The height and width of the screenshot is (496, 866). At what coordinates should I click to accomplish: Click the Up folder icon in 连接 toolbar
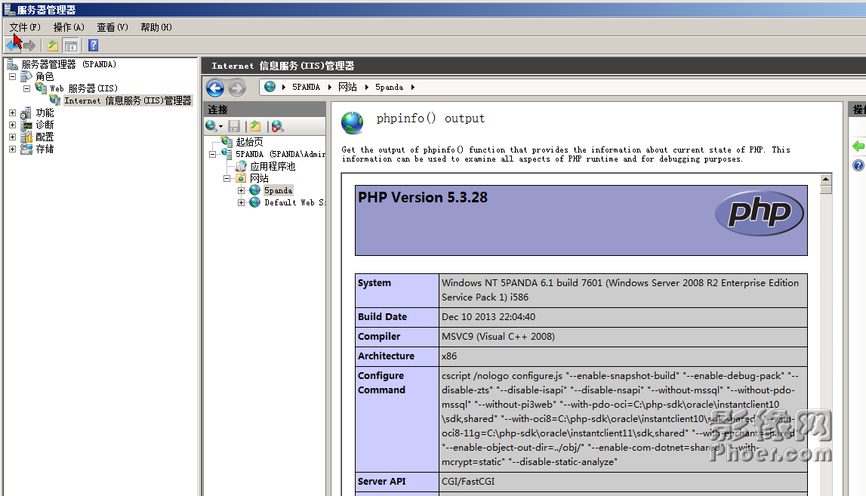(x=254, y=127)
